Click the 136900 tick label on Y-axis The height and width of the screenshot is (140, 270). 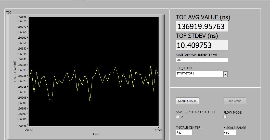[x=22, y=103]
